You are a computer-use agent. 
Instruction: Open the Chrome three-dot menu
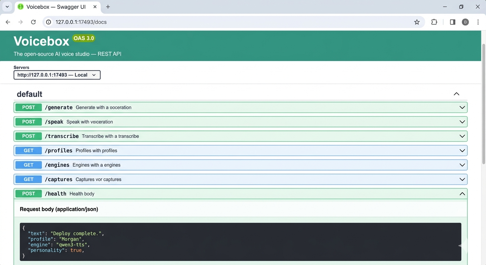tap(478, 22)
